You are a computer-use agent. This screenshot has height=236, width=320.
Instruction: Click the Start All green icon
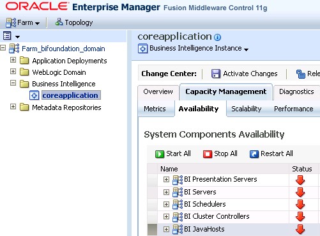point(160,154)
